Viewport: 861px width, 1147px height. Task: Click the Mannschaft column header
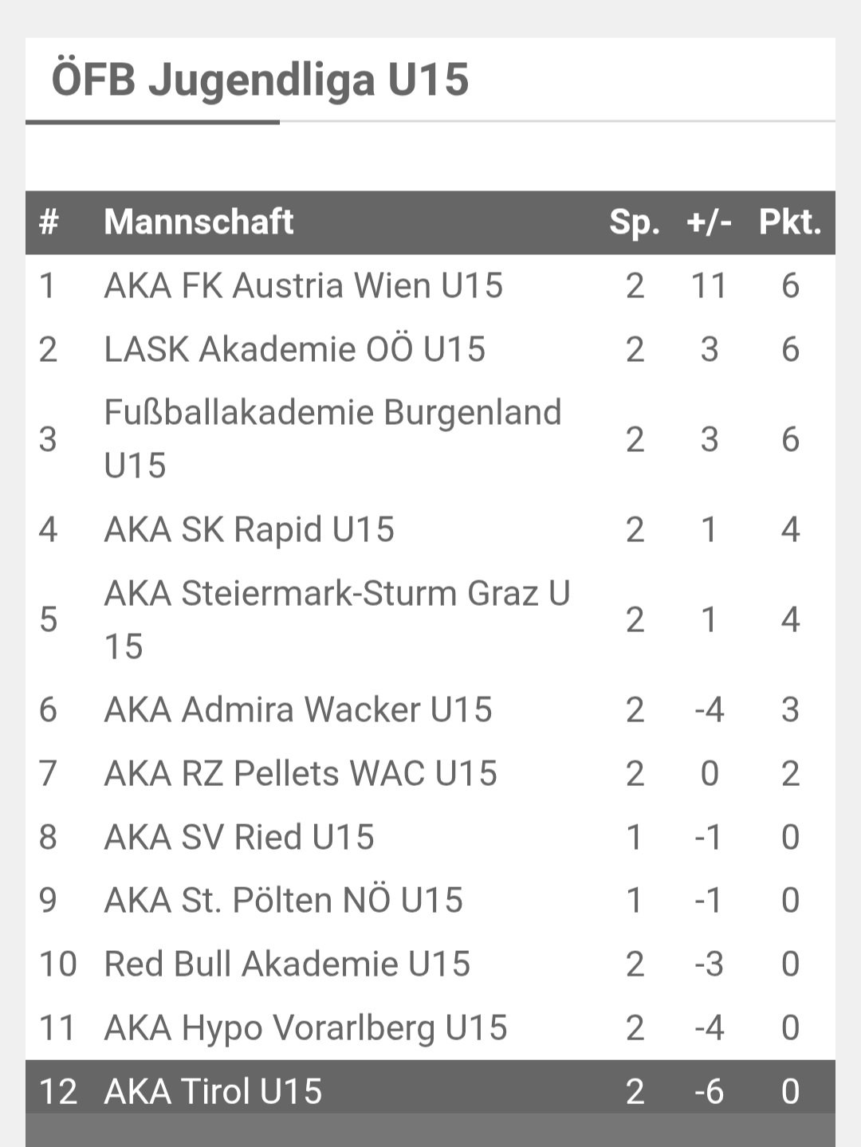coord(199,222)
